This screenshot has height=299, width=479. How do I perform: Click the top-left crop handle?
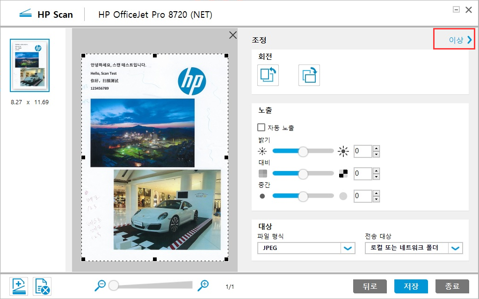(x=83, y=56)
